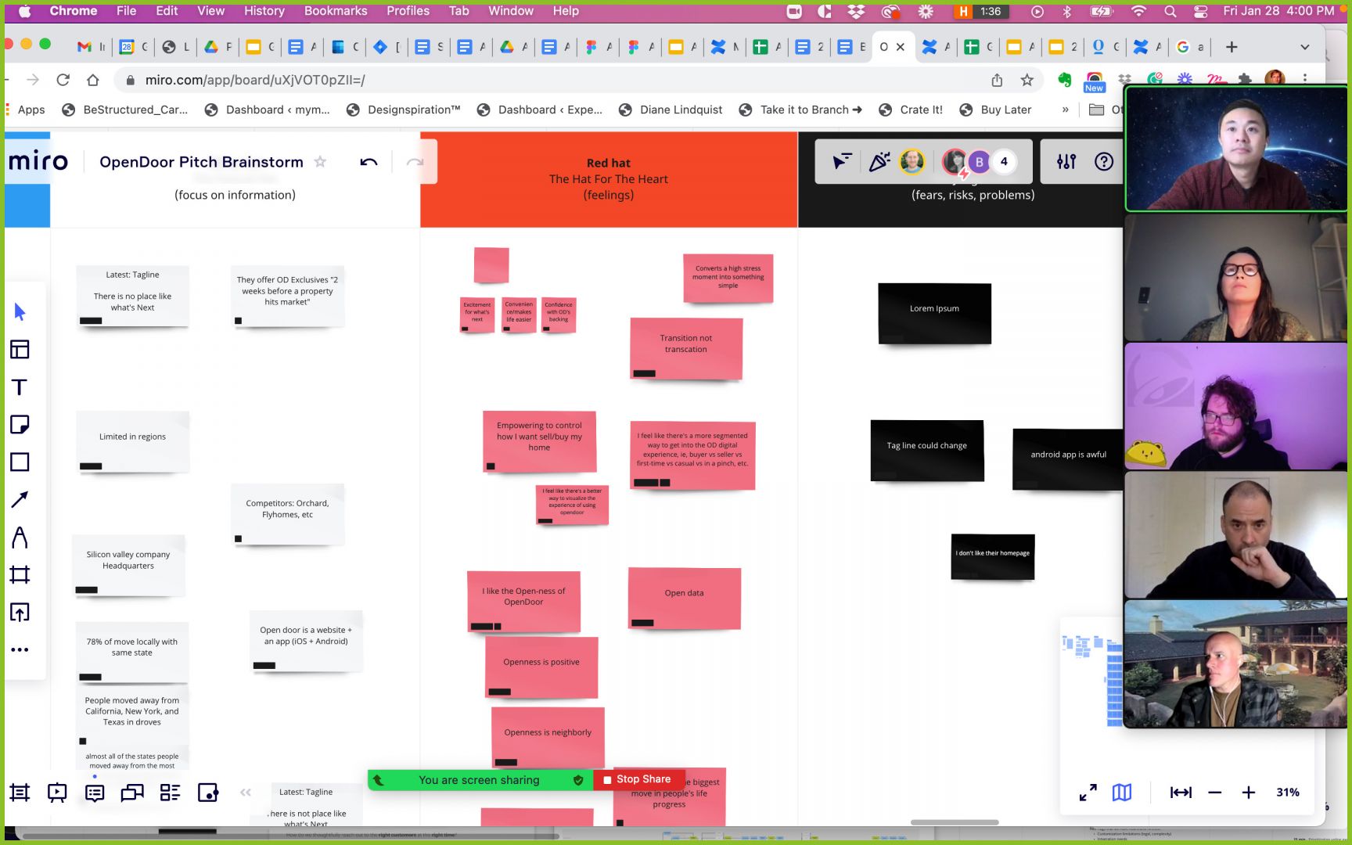Select the Shape rectangle tool

[x=20, y=462]
